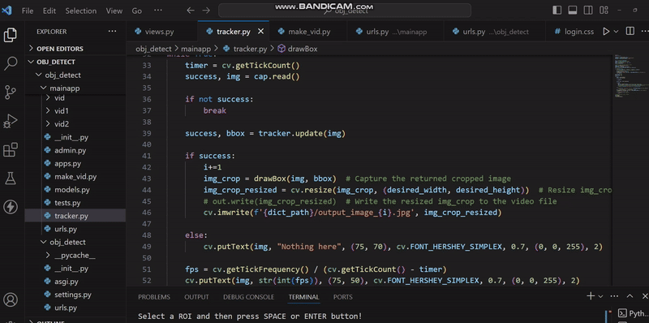Go forward with the right arrow
This screenshot has height=323, width=649.
(206, 11)
